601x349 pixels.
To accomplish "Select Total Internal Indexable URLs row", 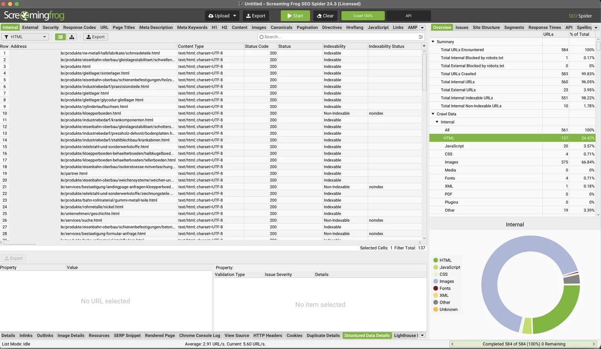I will point(512,98).
